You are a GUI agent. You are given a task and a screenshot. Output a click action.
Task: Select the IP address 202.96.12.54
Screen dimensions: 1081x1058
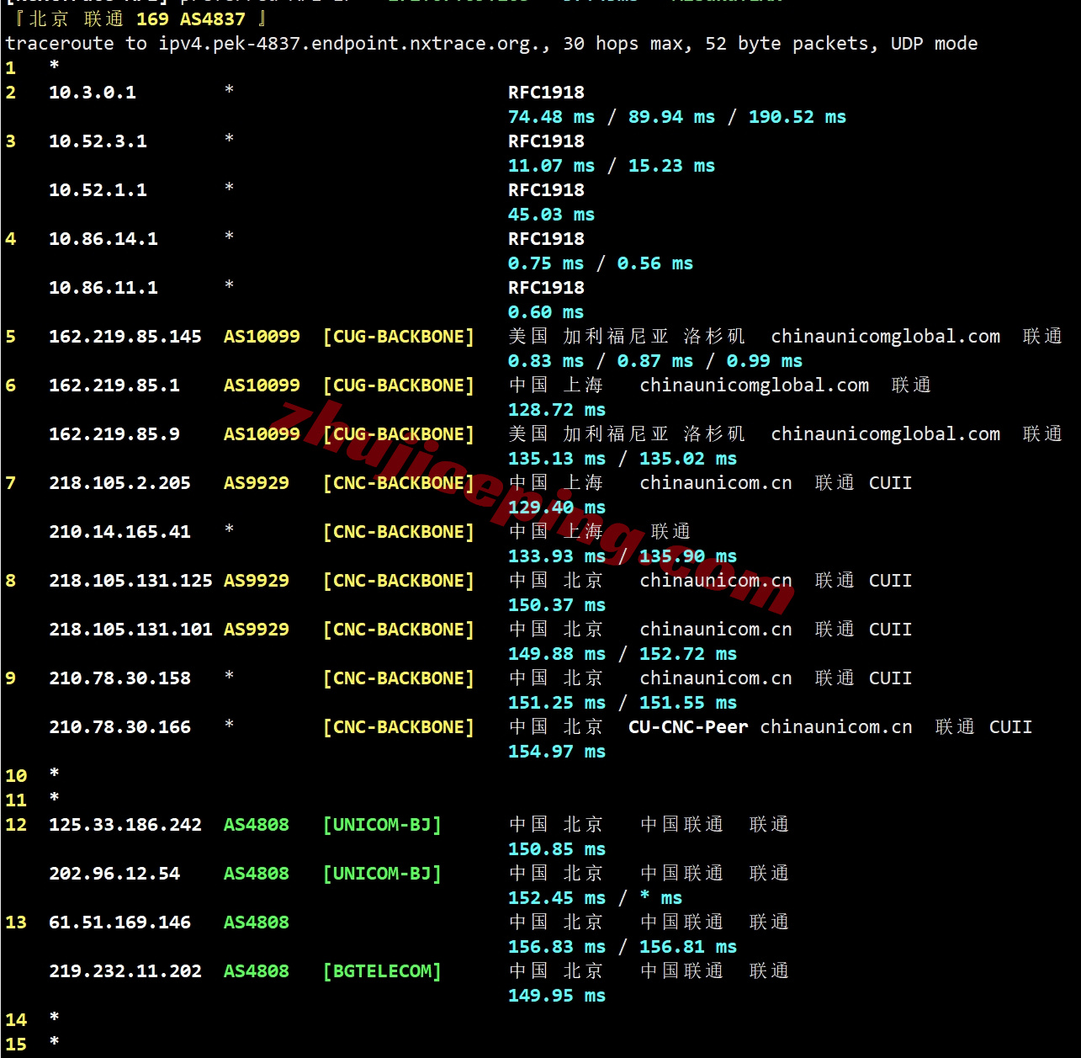[114, 874]
